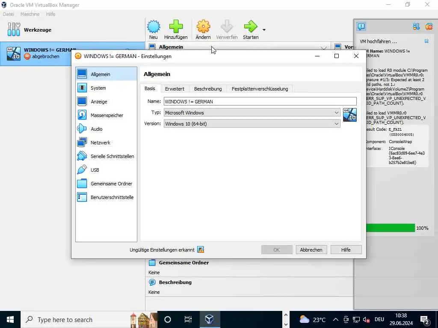Open the Maschine menu

click(30, 14)
